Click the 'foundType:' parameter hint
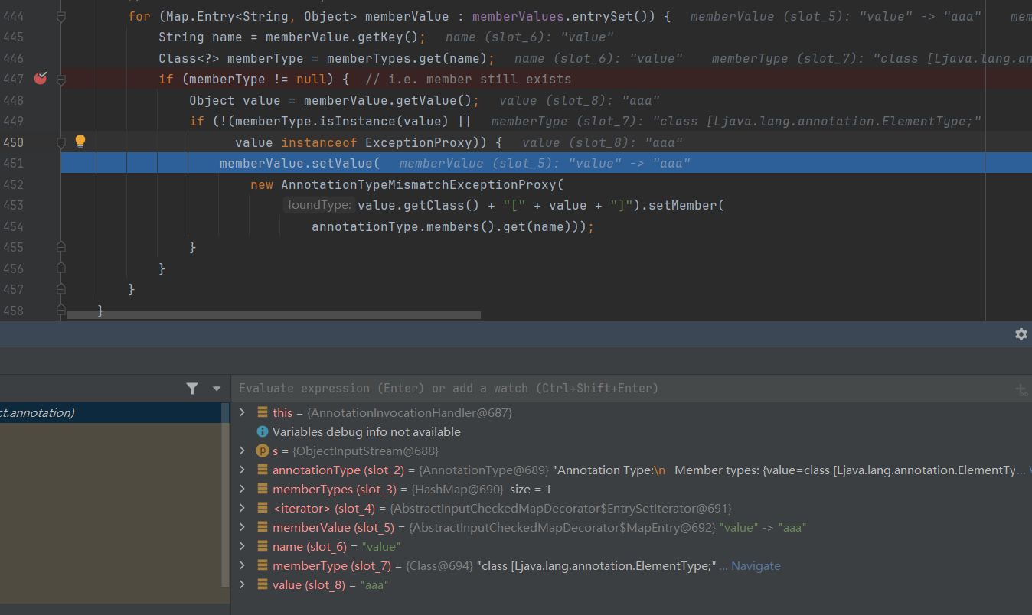Viewport: 1032px width, 615px height. pos(319,205)
